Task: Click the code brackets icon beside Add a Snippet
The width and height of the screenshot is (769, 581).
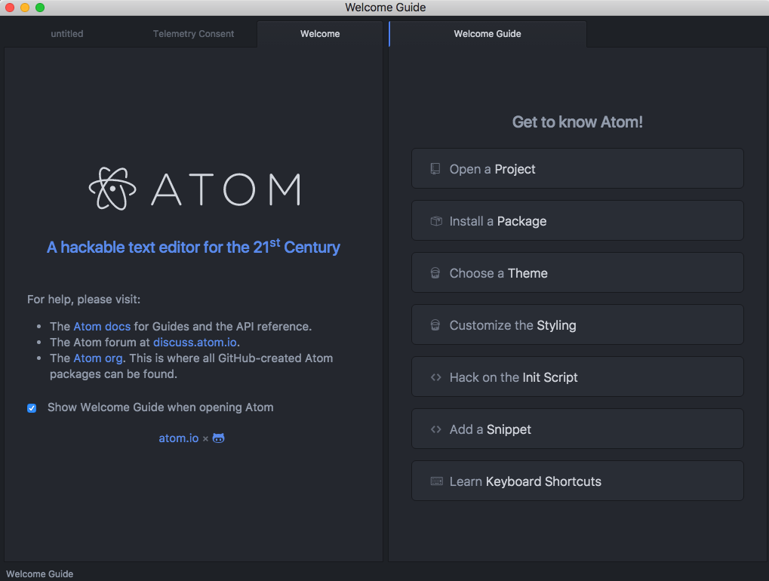Action: [x=435, y=429]
